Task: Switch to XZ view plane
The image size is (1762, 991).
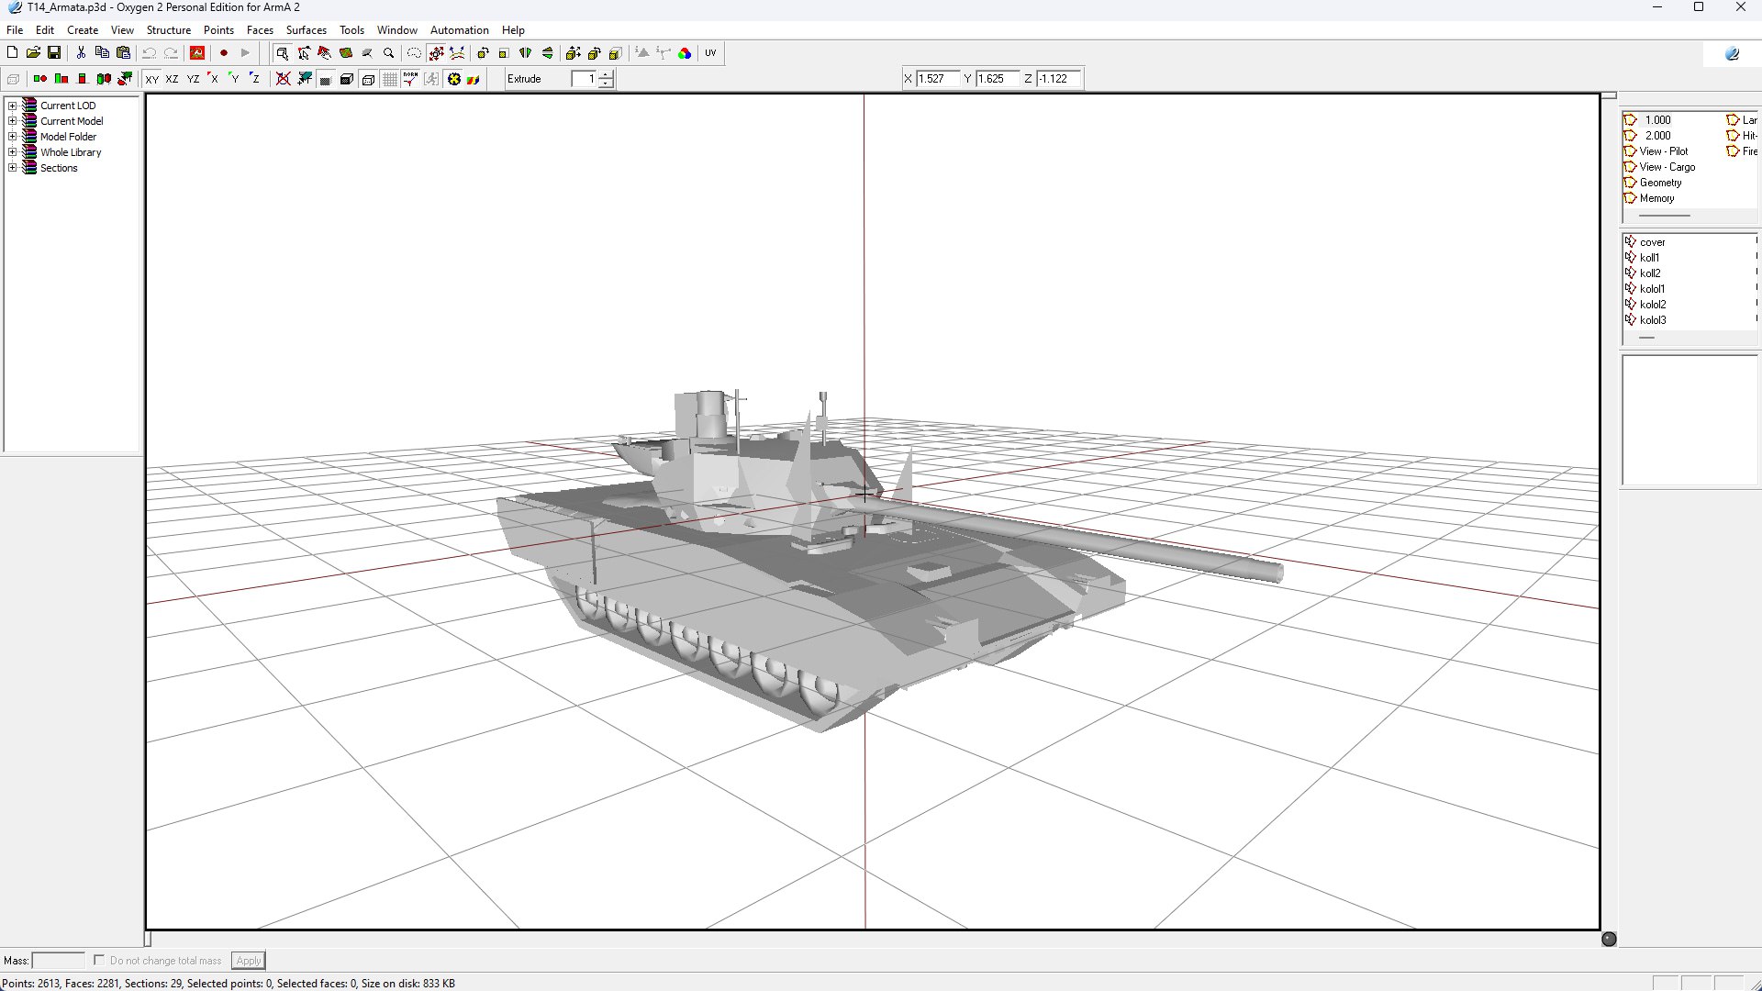Action: click(172, 79)
